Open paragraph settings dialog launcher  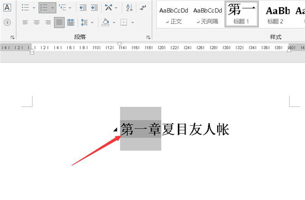coord(148,37)
